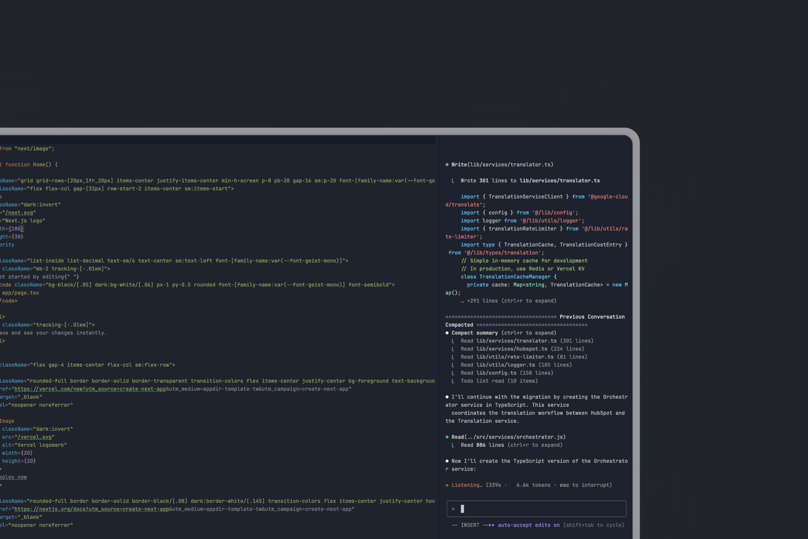Click "mb-2 tracking-[-.01em]" className line
This screenshot has width=808, height=539.
[56, 269]
